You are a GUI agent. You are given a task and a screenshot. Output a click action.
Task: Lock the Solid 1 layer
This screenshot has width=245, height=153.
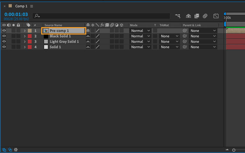pos(19,47)
